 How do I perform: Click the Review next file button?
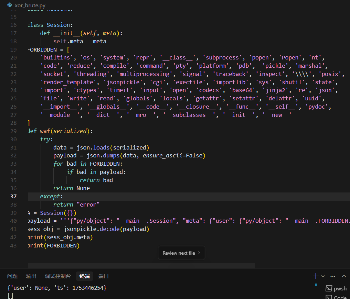[181, 253]
